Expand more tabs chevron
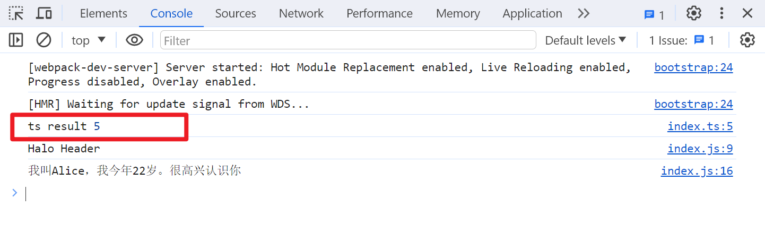The image size is (765, 232). click(x=584, y=13)
